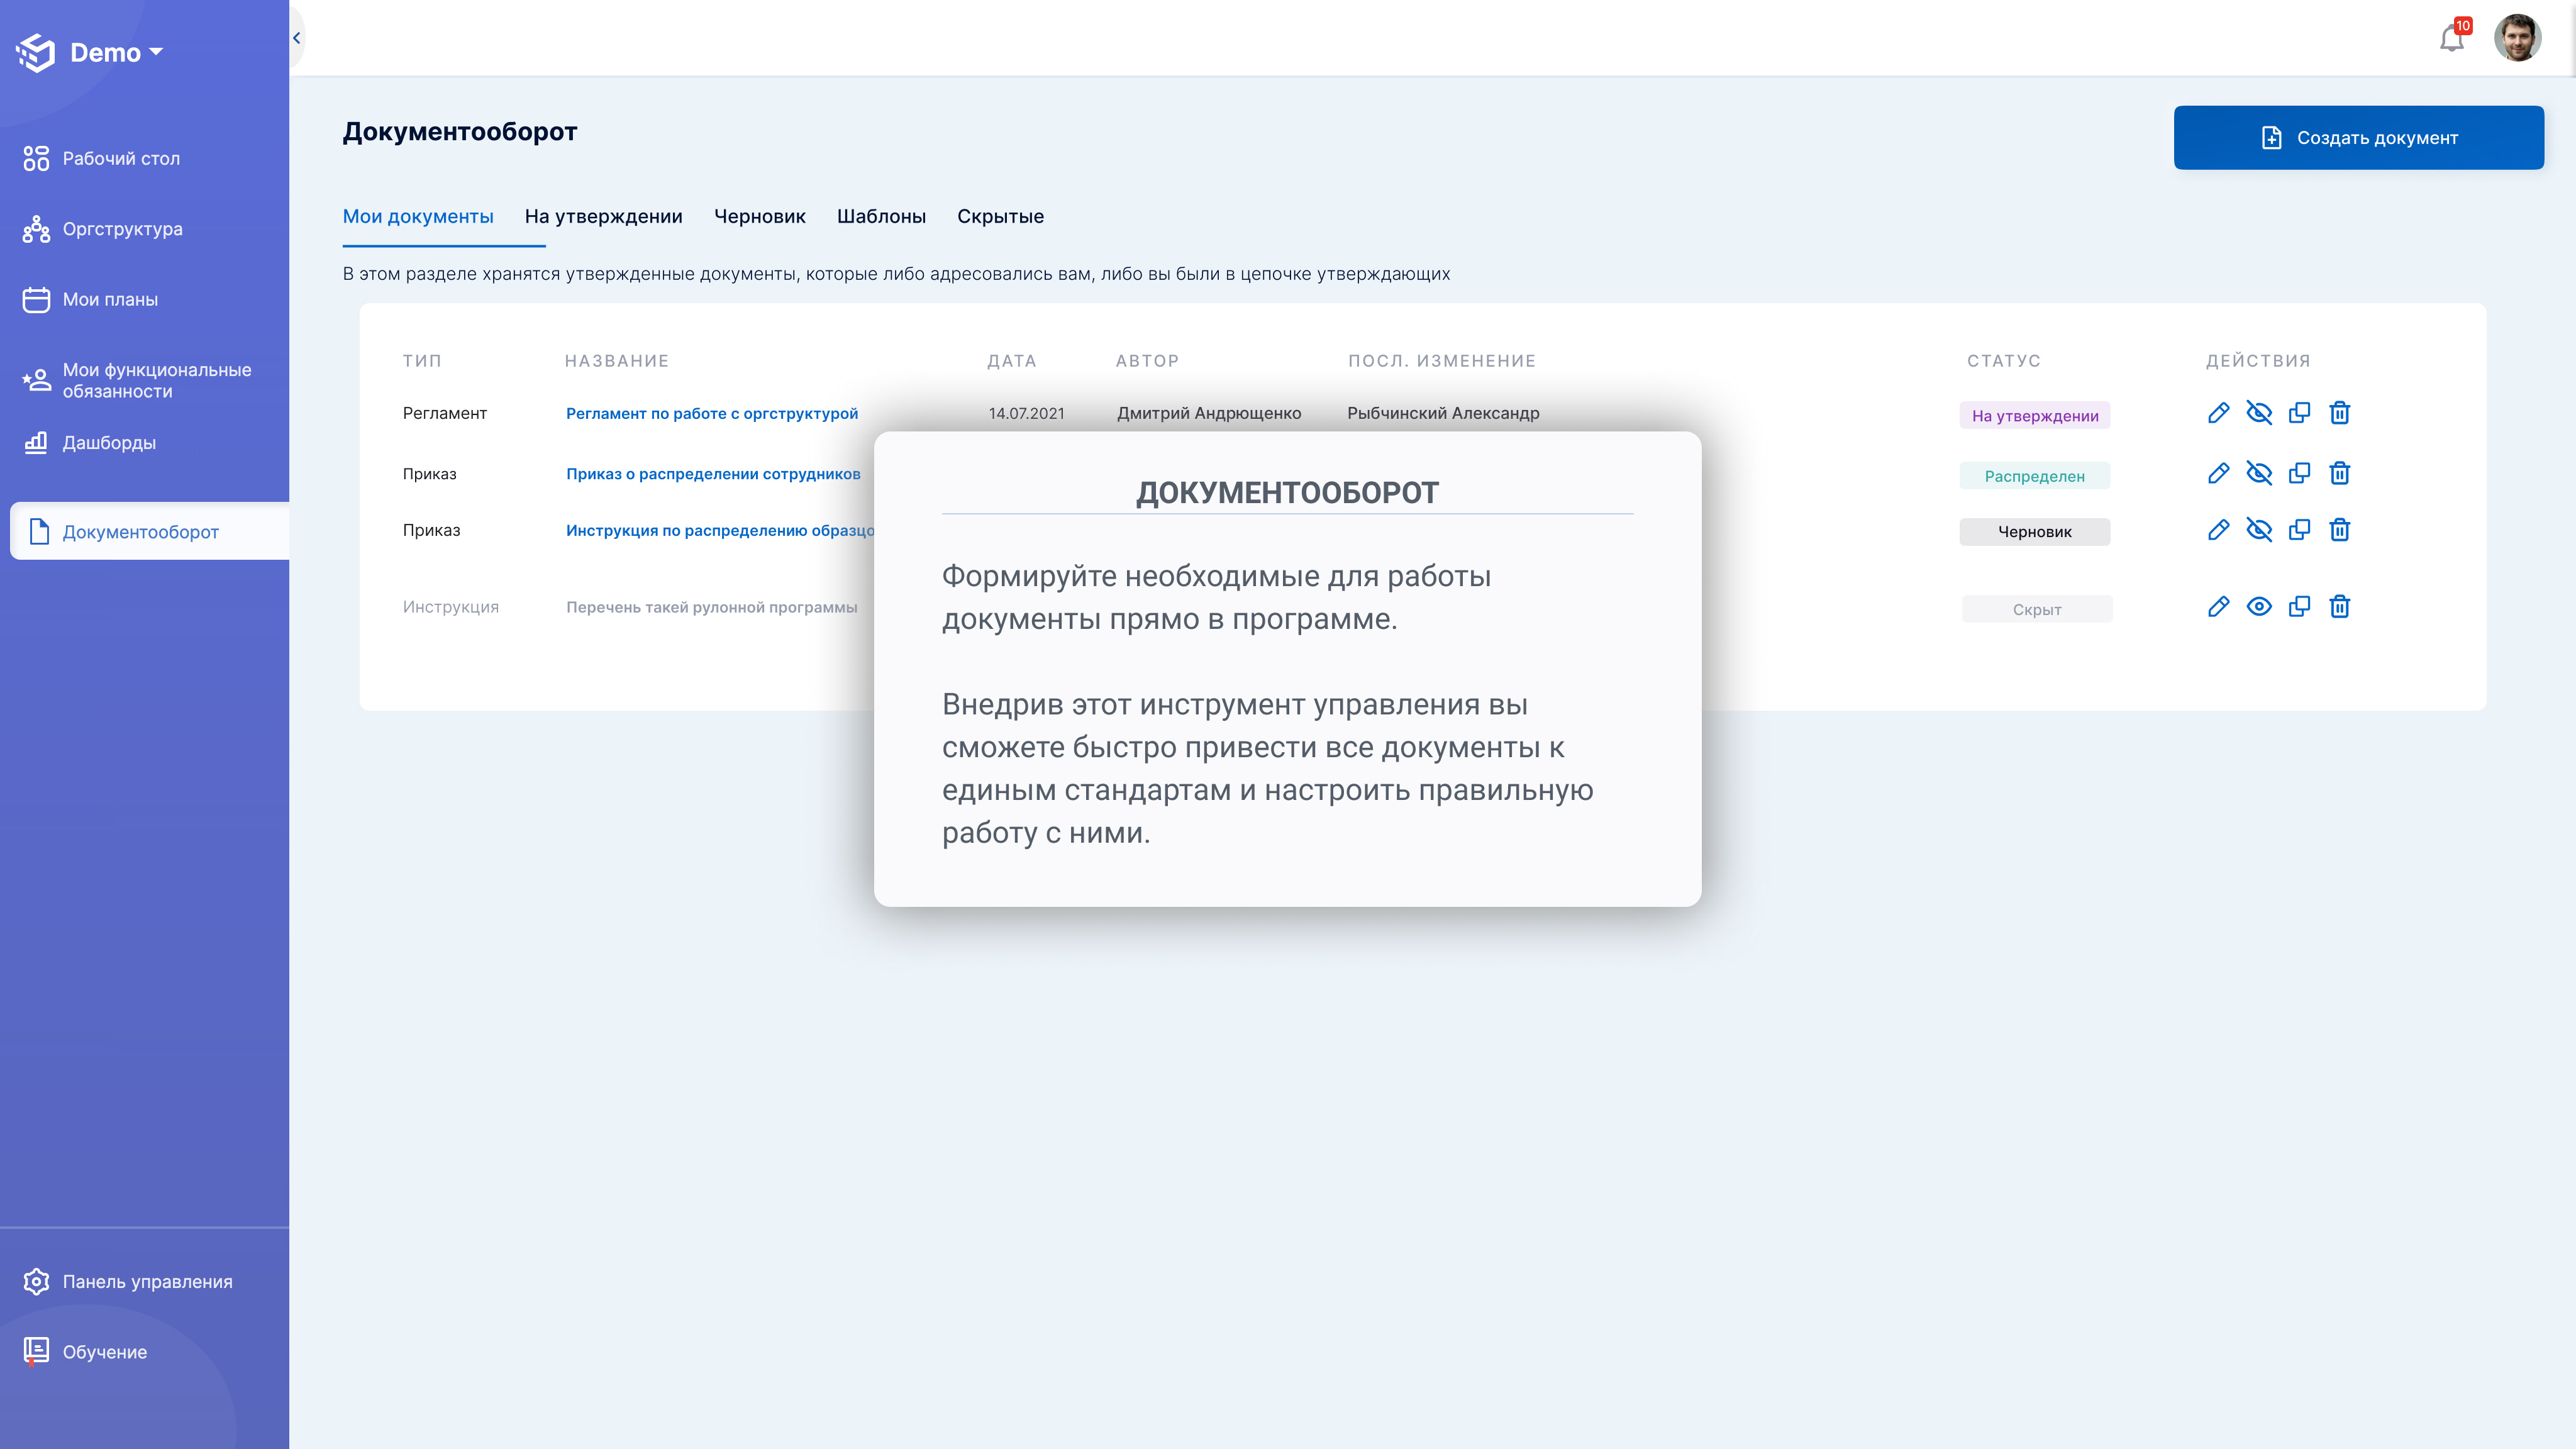Duplicate the Скрыт status document
2576x1449 pixels.
tap(2299, 606)
